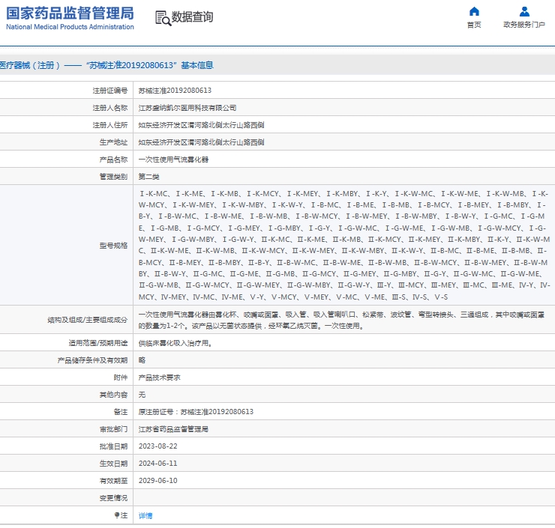Select the value 略
Viewport: 555px width, 528px height.
tap(142, 360)
